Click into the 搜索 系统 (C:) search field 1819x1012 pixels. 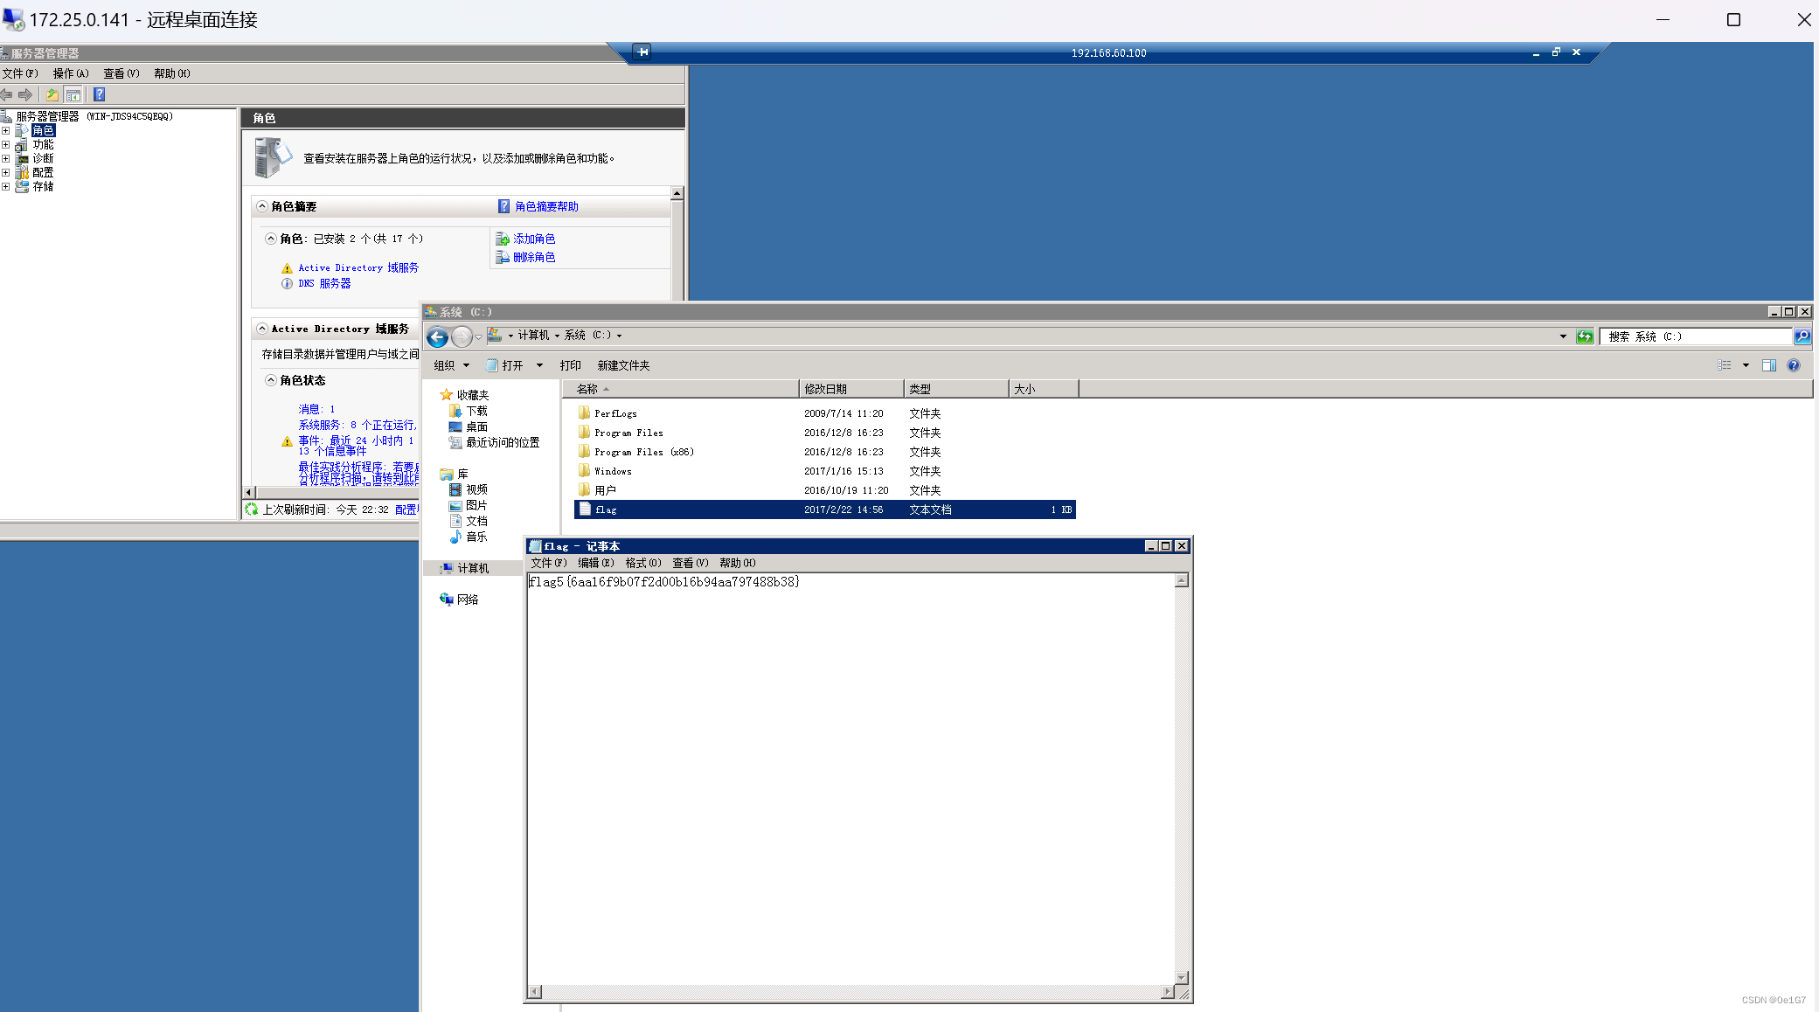(x=1696, y=336)
